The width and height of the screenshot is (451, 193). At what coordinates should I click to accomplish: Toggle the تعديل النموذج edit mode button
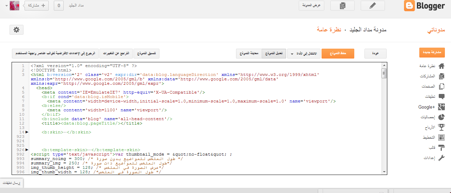coord(274,54)
